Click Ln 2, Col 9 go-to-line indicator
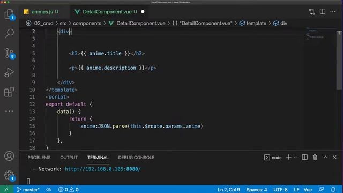This screenshot has height=193, width=343. point(229,190)
